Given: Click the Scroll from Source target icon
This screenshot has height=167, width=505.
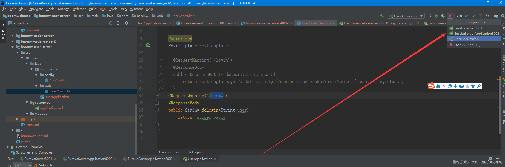Looking at the screenshot, I should [111, 23].
